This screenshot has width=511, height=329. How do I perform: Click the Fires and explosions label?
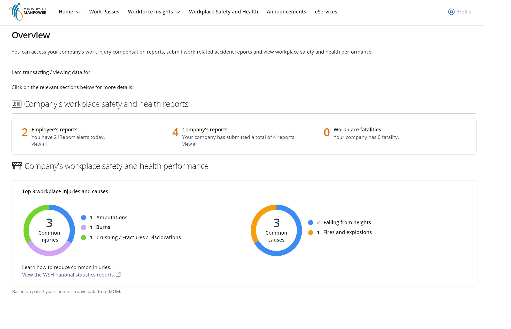click(x=347, y=232)
